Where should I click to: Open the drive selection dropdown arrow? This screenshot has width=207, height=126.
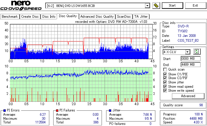click(147, 6)
